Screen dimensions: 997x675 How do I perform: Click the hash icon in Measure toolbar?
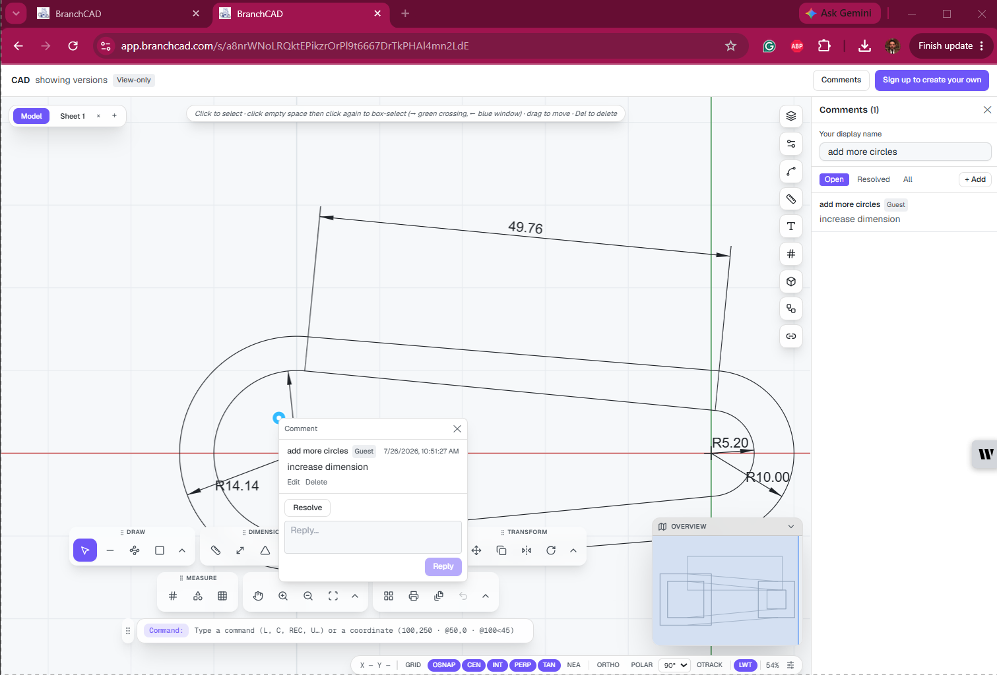[173, 596]
